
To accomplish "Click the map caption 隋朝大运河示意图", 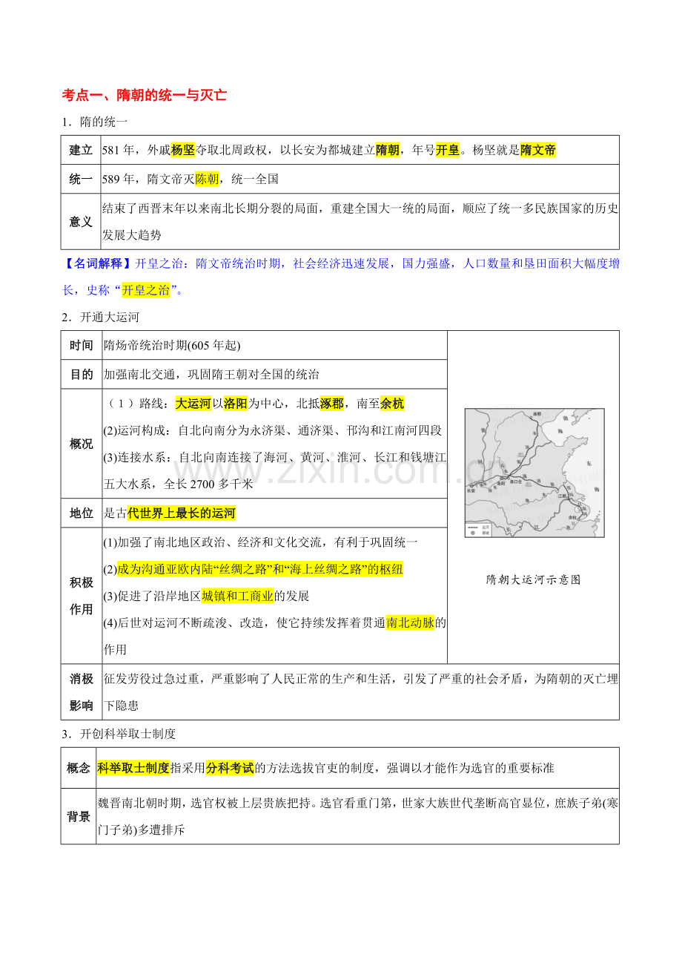I will pyautogui.click(x=534, y=579).
